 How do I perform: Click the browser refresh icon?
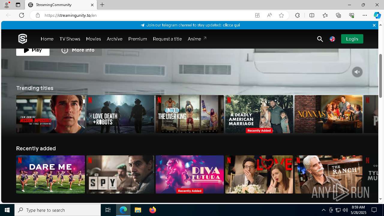coord(22,15)
